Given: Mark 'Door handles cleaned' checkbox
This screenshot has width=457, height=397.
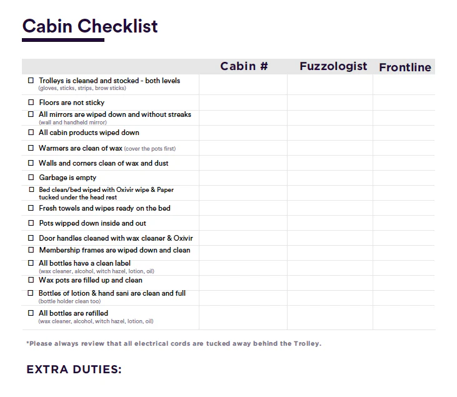Looking at the screenshot, I should (31, 238).
